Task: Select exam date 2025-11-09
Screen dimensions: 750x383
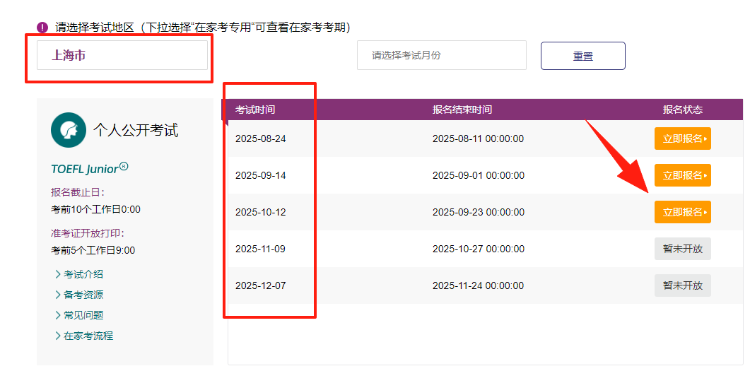Action: pyautogui.click(x=260, y=249)
